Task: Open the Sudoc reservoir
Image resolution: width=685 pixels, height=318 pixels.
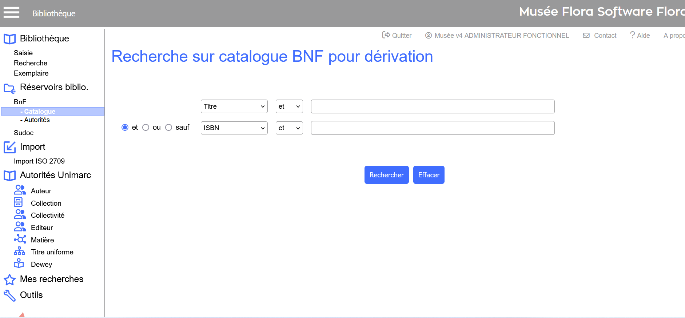Action: coord(24,133)
